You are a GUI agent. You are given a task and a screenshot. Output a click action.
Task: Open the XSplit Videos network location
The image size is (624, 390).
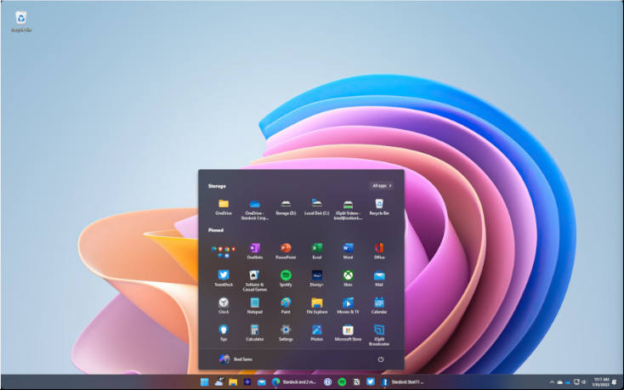click(x=348, y=210)
